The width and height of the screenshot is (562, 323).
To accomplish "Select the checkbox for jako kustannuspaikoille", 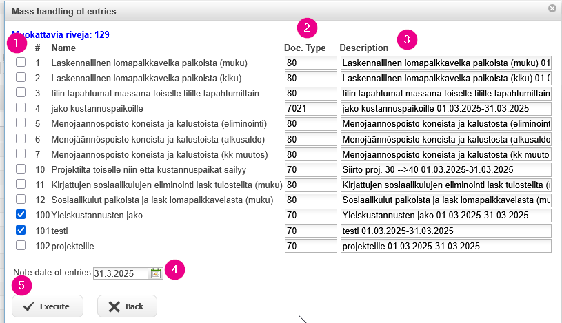I will pos(21,108).
